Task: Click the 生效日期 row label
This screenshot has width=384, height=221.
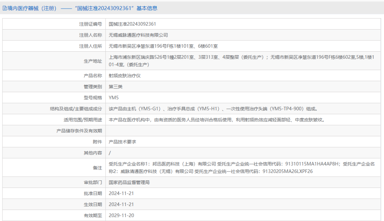Action: (92, 205)
